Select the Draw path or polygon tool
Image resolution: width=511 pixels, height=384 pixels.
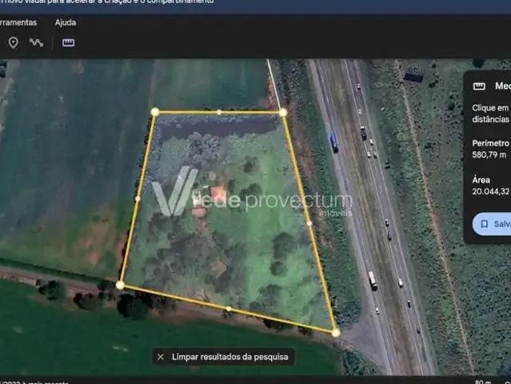point(36,42)
